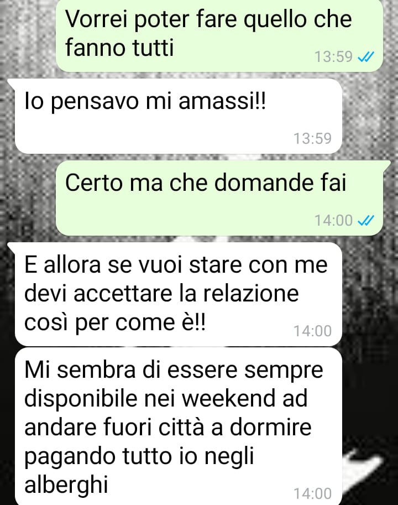Screen dimensions: 398x505
Task: Tap the blue double-check ticks at 14:00
Action: (366, 221)
